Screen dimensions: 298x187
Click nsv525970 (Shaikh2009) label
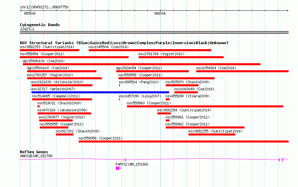[188, 82]
